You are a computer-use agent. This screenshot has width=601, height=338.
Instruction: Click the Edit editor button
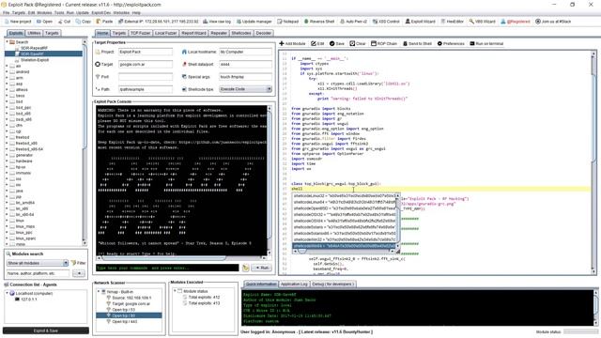[317, 44]
